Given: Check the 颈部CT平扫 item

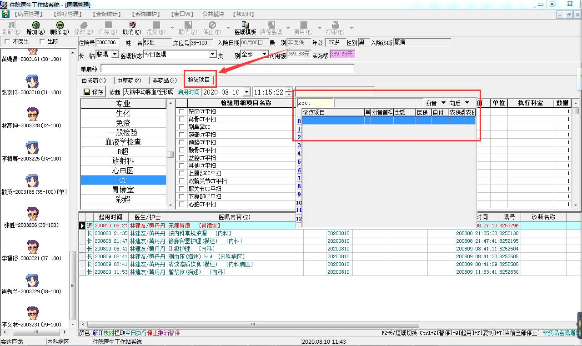Looking at the screenshot, I should [181, 135].
